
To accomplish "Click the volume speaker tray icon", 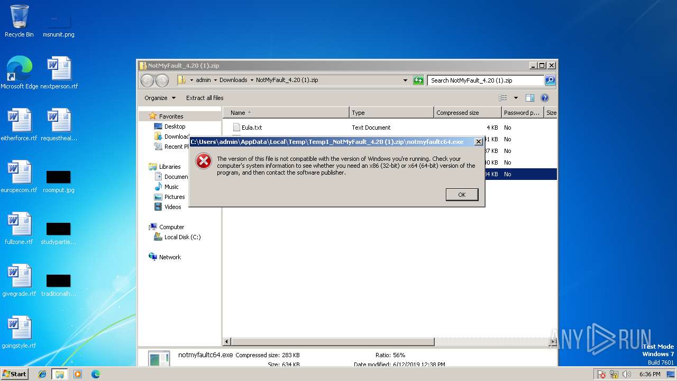I will click(x=627, y=374).
